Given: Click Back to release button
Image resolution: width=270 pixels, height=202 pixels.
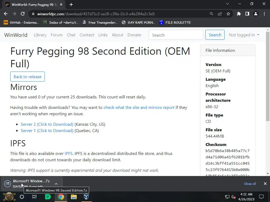Looking at the screenshot, I should 27,77.
